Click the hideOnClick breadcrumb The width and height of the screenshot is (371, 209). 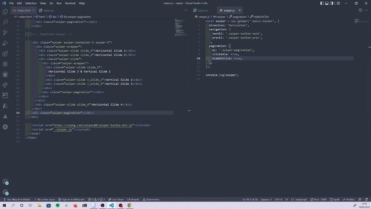tap(259, 17)
